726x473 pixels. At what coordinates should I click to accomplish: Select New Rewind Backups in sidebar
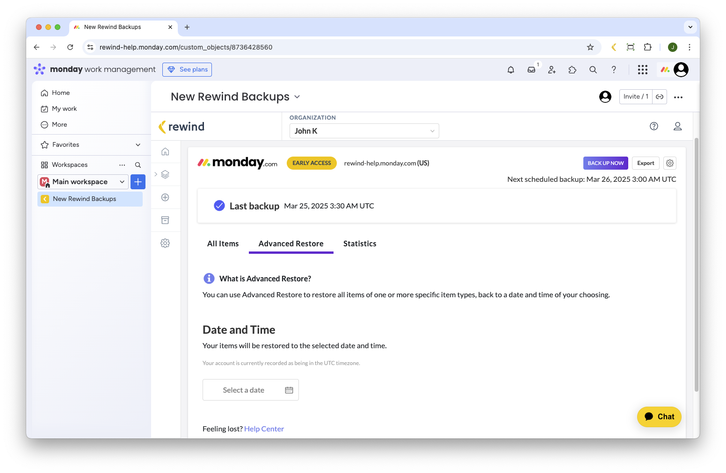(90, 199)
